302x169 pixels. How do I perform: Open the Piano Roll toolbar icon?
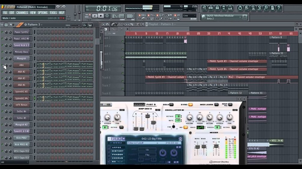pos(217,8)
